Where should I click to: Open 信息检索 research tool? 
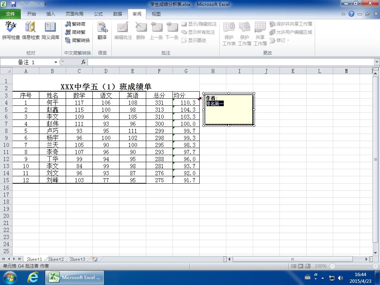pyautogui.click(x=30, y=30)
